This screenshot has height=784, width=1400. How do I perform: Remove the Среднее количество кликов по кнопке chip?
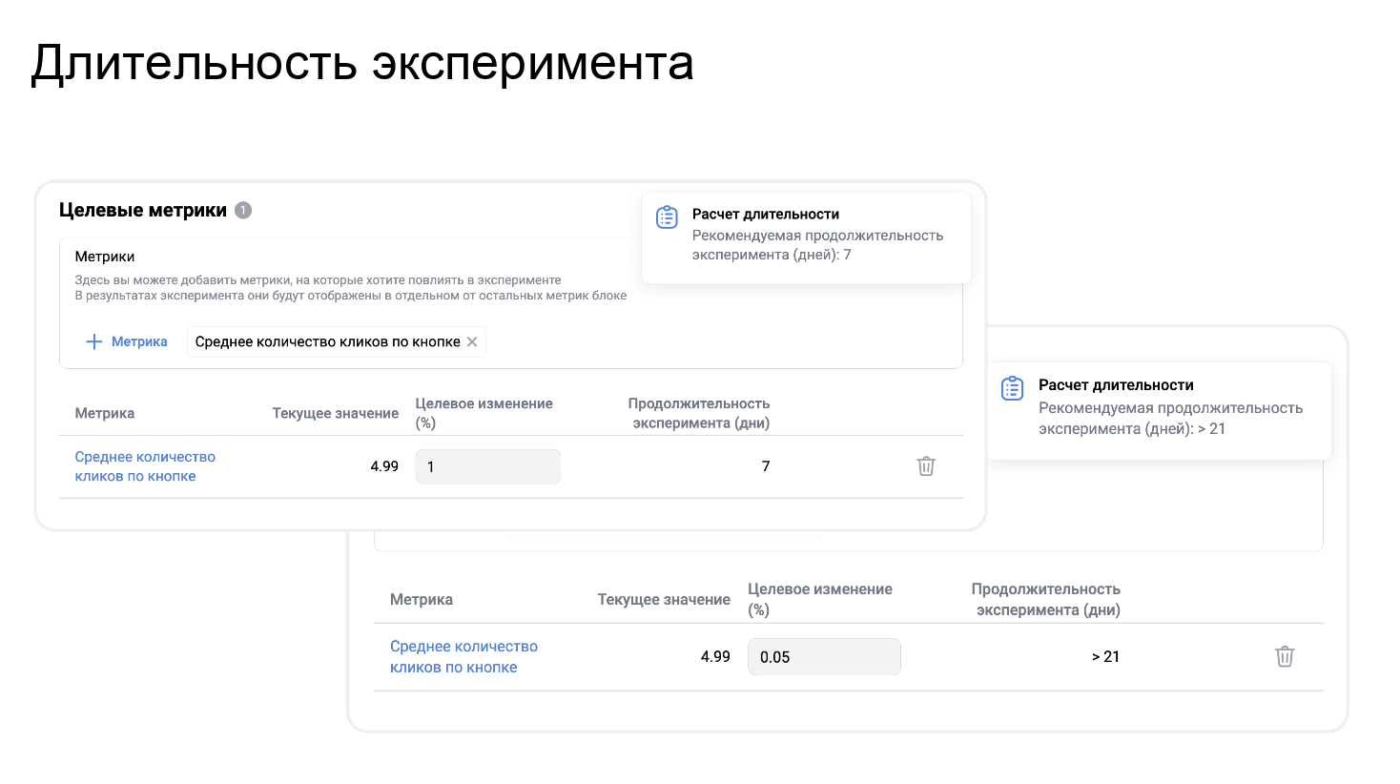point(472,341)
